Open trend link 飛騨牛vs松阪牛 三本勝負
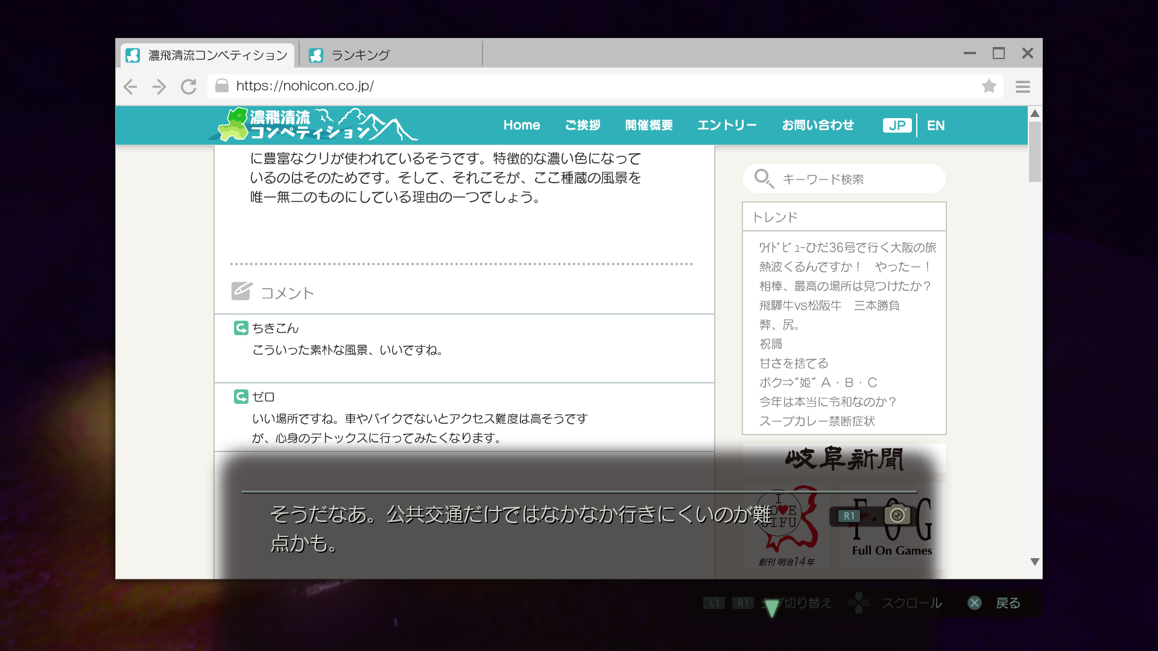Image resolution: width=1158 pixels, height=651 pixels. pyautogui.click(x=829, y=306)
